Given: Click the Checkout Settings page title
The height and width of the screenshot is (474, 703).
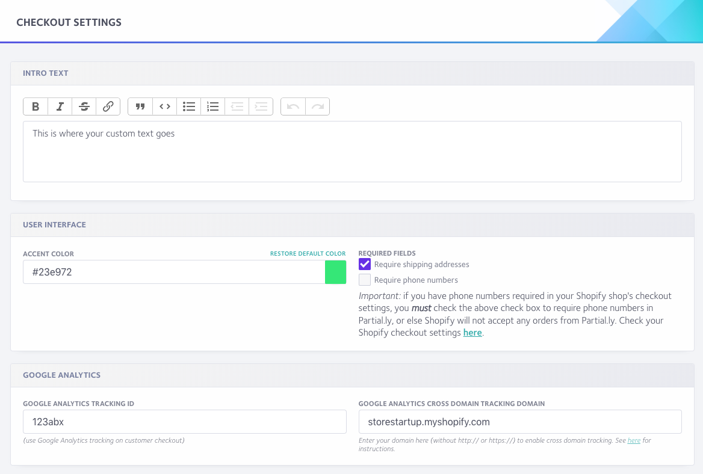Looking at the screenshot, I should click(69, 22).
